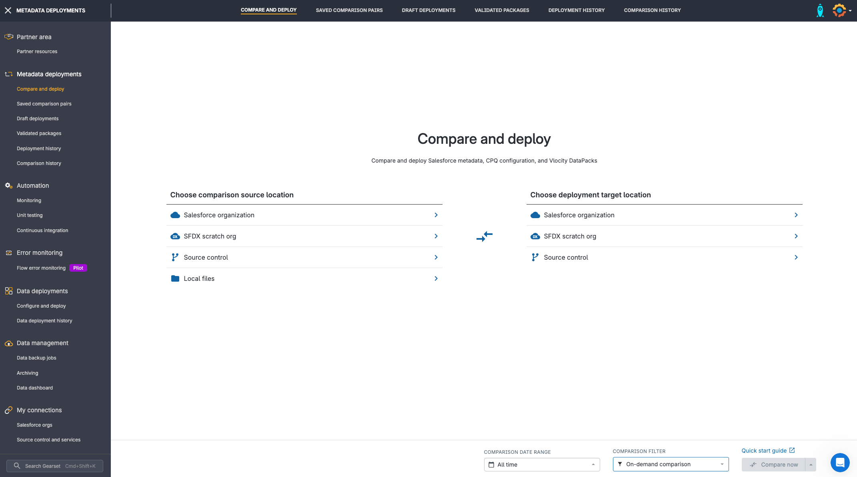Click the Search Gearset input field
The image size is (857, 477).
55,466
